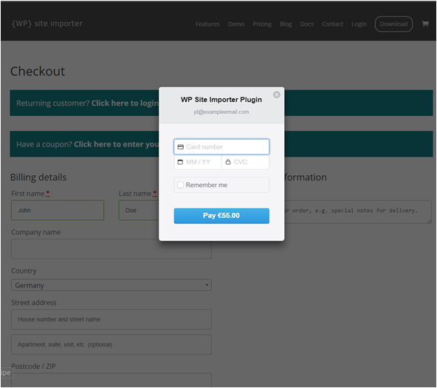Click the Billing details heading

[38, 177]
